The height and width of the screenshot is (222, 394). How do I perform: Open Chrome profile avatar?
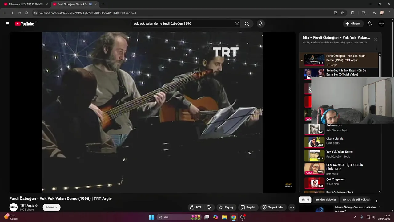point(382,13)
